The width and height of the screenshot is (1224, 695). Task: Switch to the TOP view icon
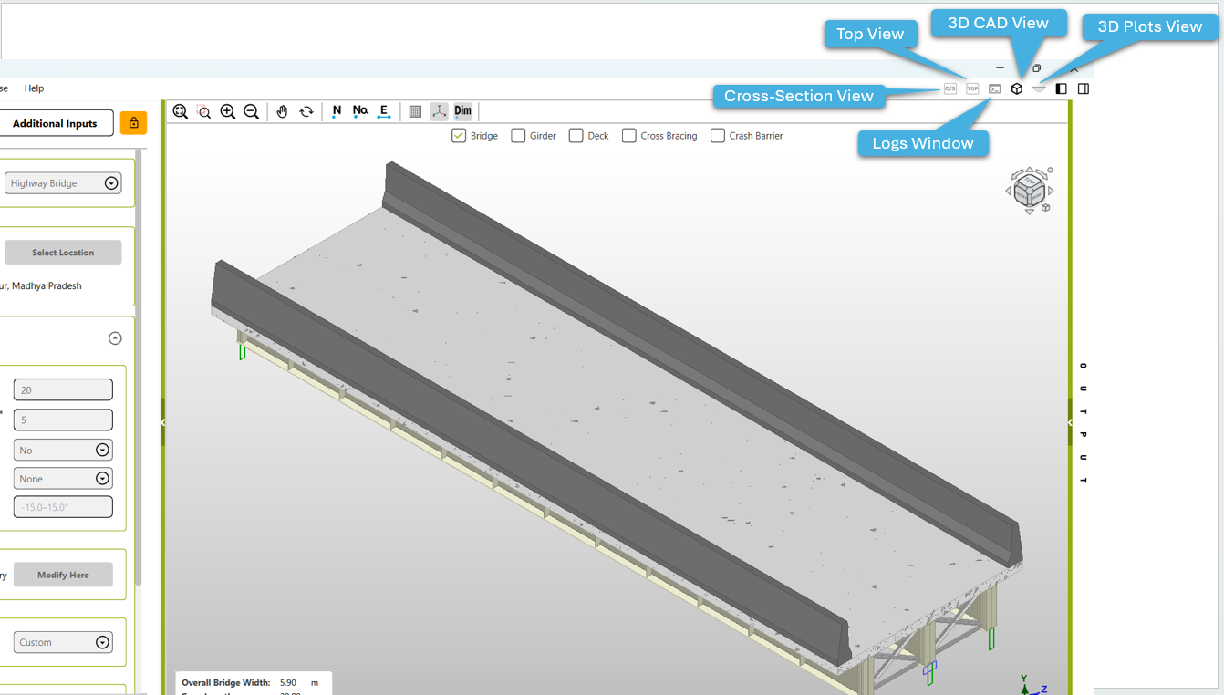pos(972,88)
